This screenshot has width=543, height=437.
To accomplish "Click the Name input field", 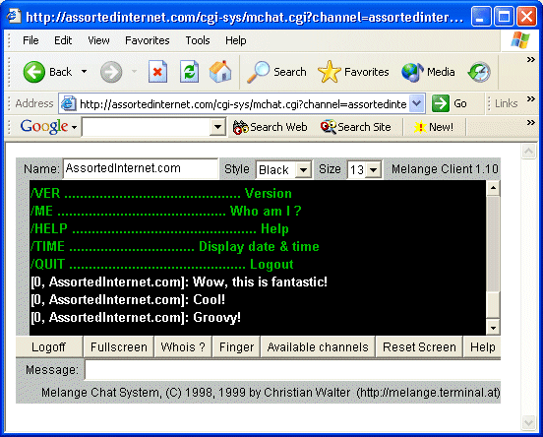I will pos(141,168).
